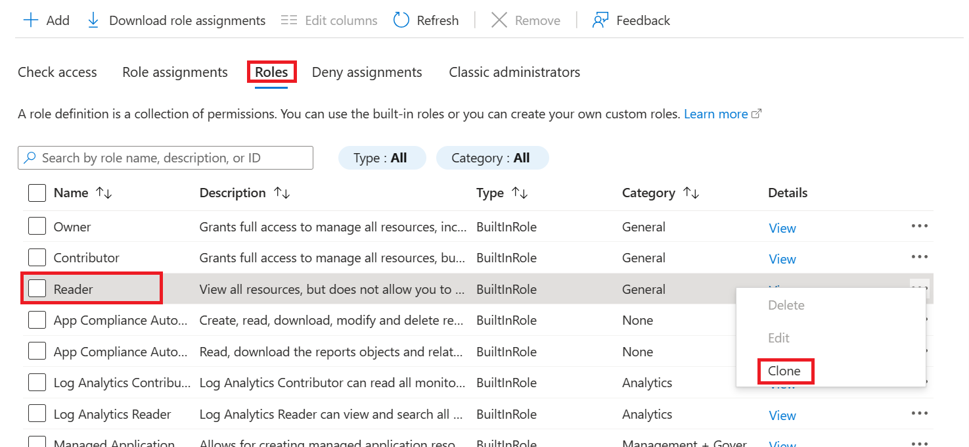Sort by Description column arrows
This screenshot has width=969, height=447.
point(282,193)
